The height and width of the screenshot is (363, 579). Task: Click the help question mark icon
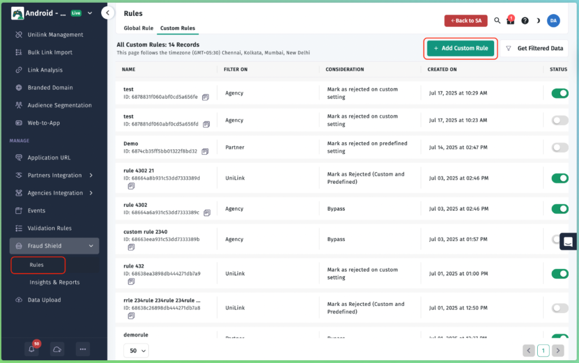[524, 20]
